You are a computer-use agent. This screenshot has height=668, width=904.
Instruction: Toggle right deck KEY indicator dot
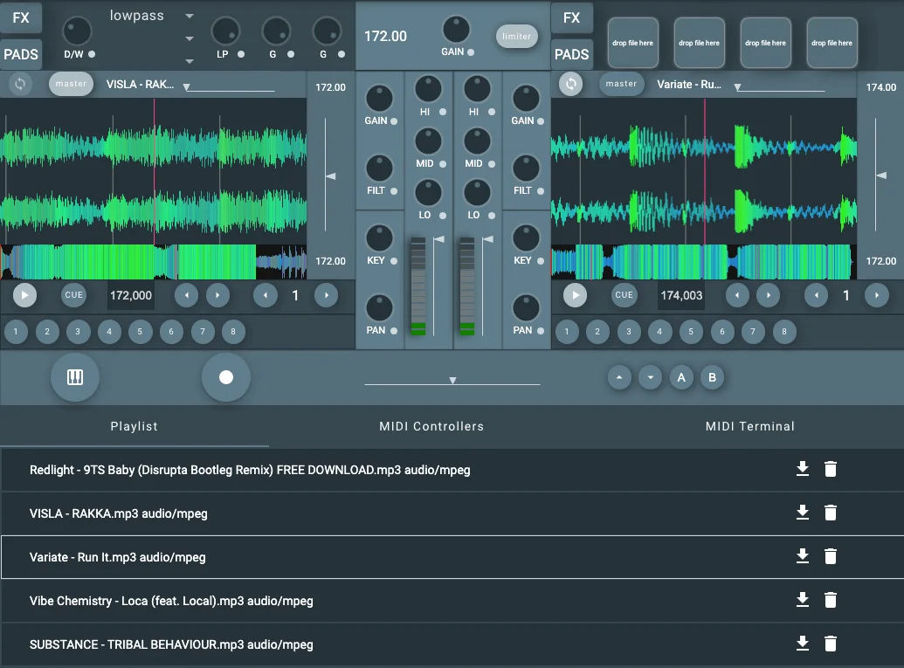(x=540, y=260)
